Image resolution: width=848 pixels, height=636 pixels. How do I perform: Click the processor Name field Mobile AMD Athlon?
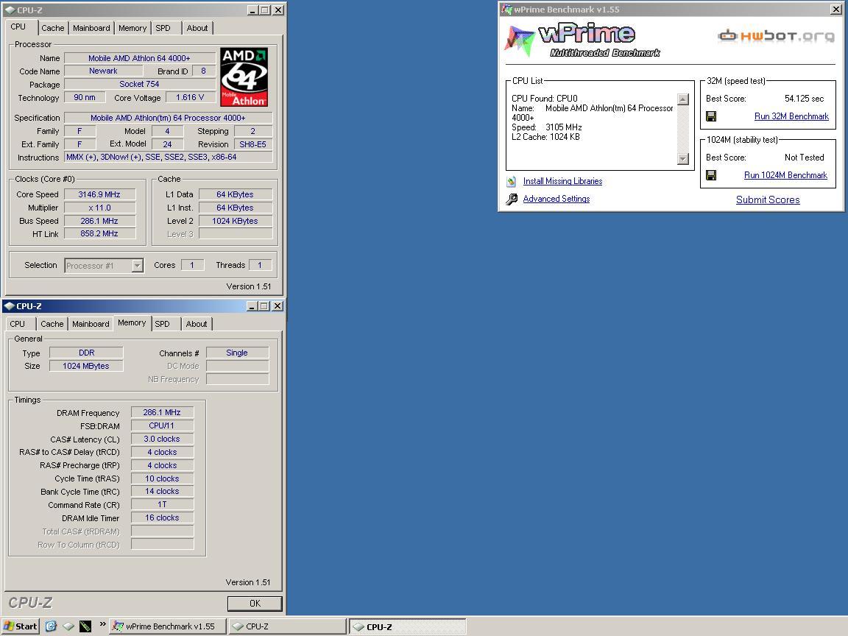click(140, 58)
